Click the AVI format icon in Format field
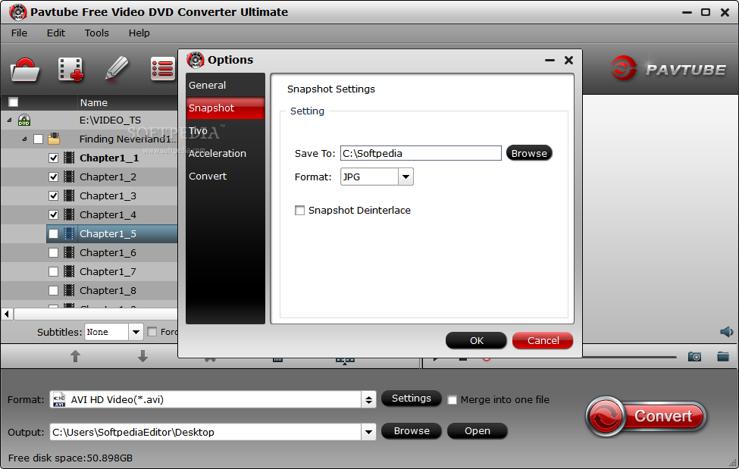Image resolution: width=739 pixels, height=469 pixels. tap(59, 399)
